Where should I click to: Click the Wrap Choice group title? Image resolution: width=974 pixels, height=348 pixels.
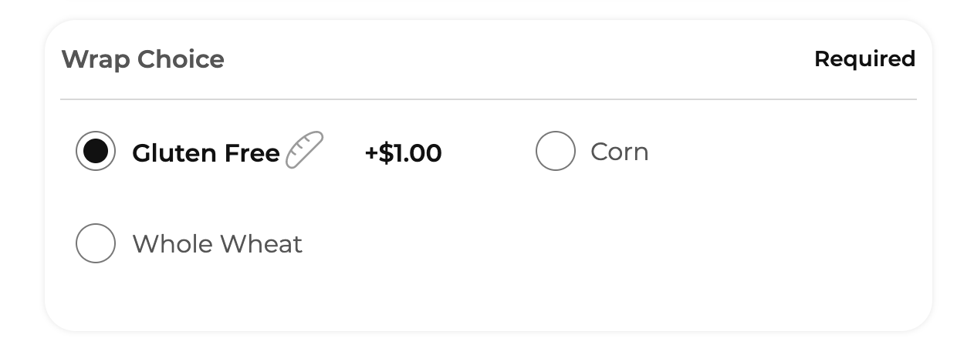[x=143, y=59]
